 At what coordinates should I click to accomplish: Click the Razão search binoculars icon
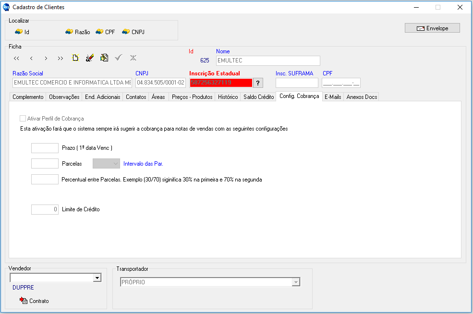click(69, 32)
